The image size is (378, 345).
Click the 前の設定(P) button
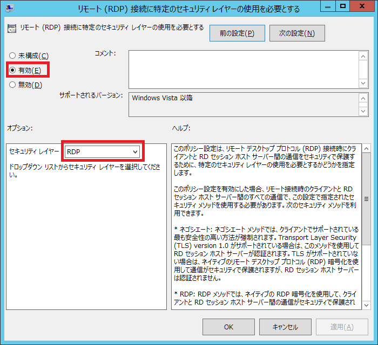[x=237, y=33]
